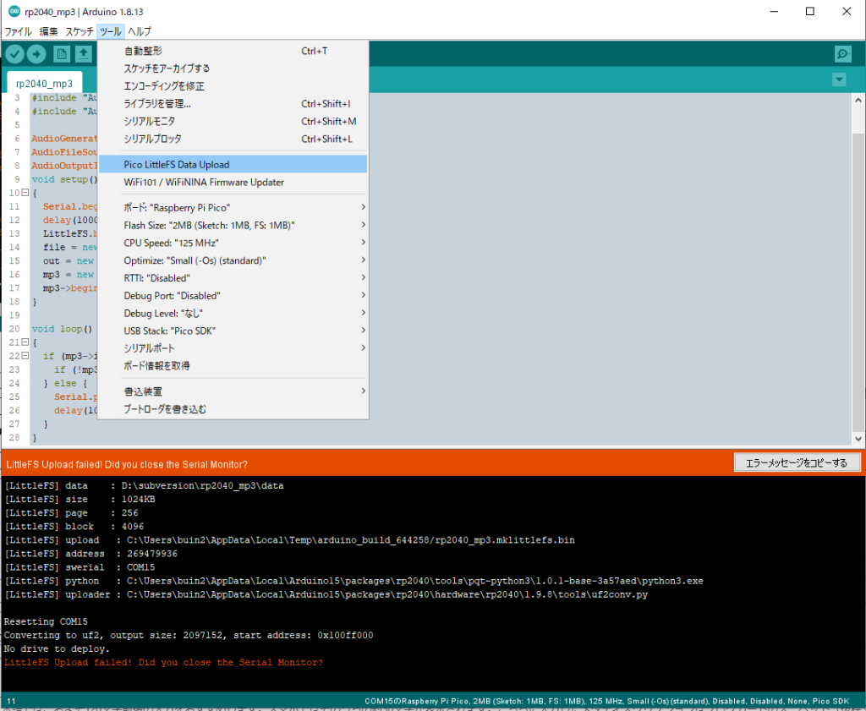This screenshot has height=711, width=866.
Task: Click the Arduino logo in title bar
Action: (14, 11)
